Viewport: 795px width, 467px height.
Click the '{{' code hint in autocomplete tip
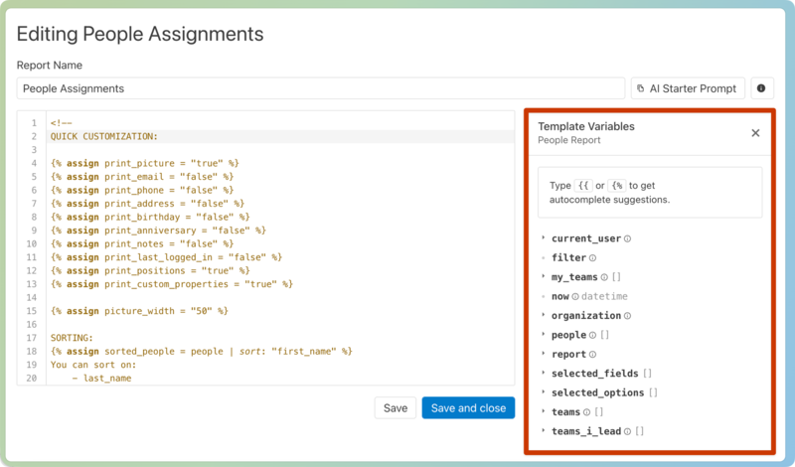pyautogui.click(x=583, y=186)
